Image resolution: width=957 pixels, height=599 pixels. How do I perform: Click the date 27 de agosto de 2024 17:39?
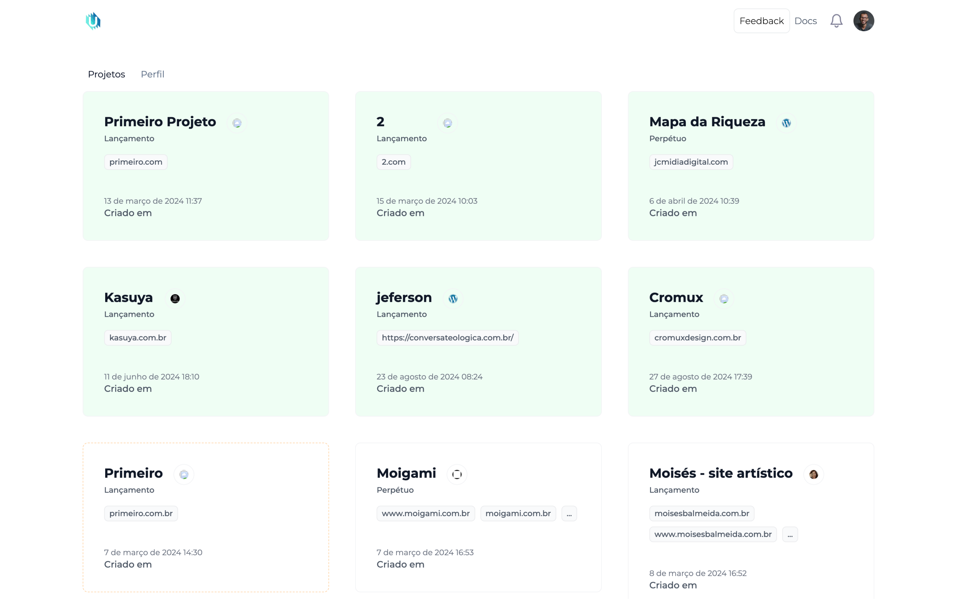(x=700, y=377)
